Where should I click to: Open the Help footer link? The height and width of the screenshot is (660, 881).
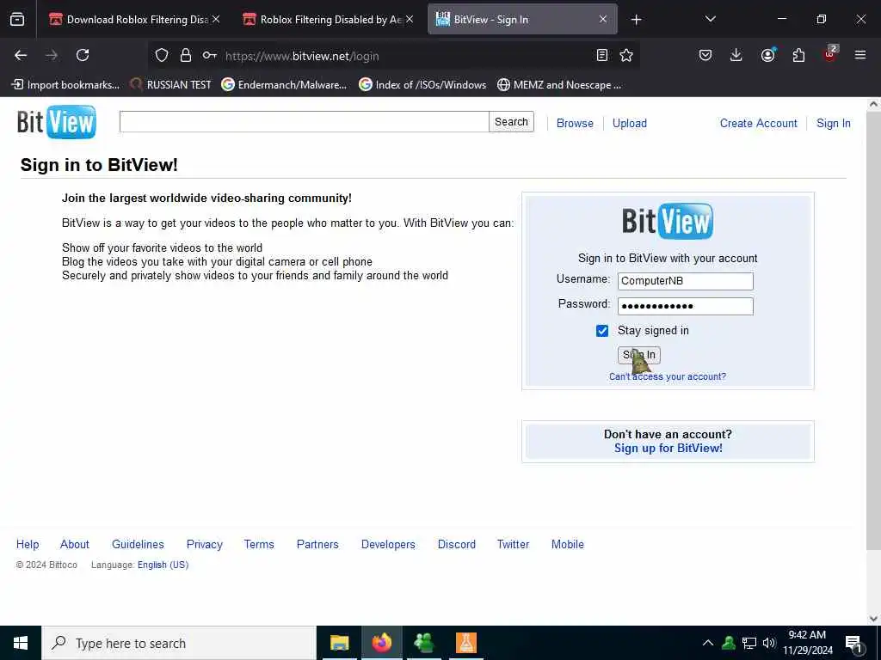(x=28, y=544)
